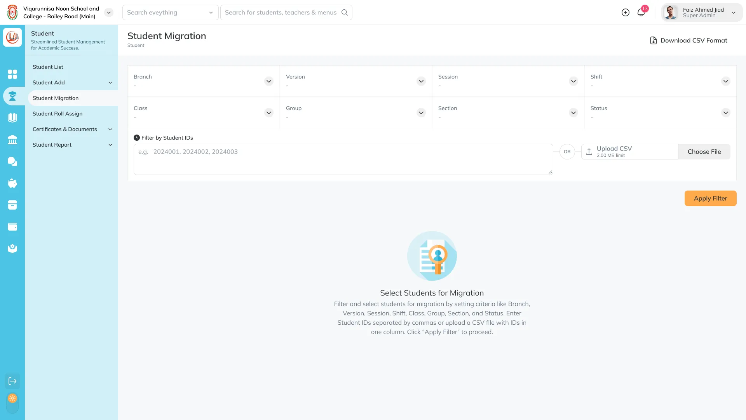The width and height of the screenshot is (746, 420).
Task: Open Student Roll Assign menu item
Action: [x=58, y=114]
